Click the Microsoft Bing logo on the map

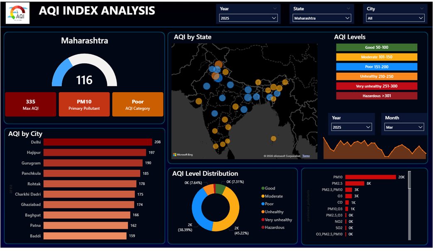click(182, 154)
